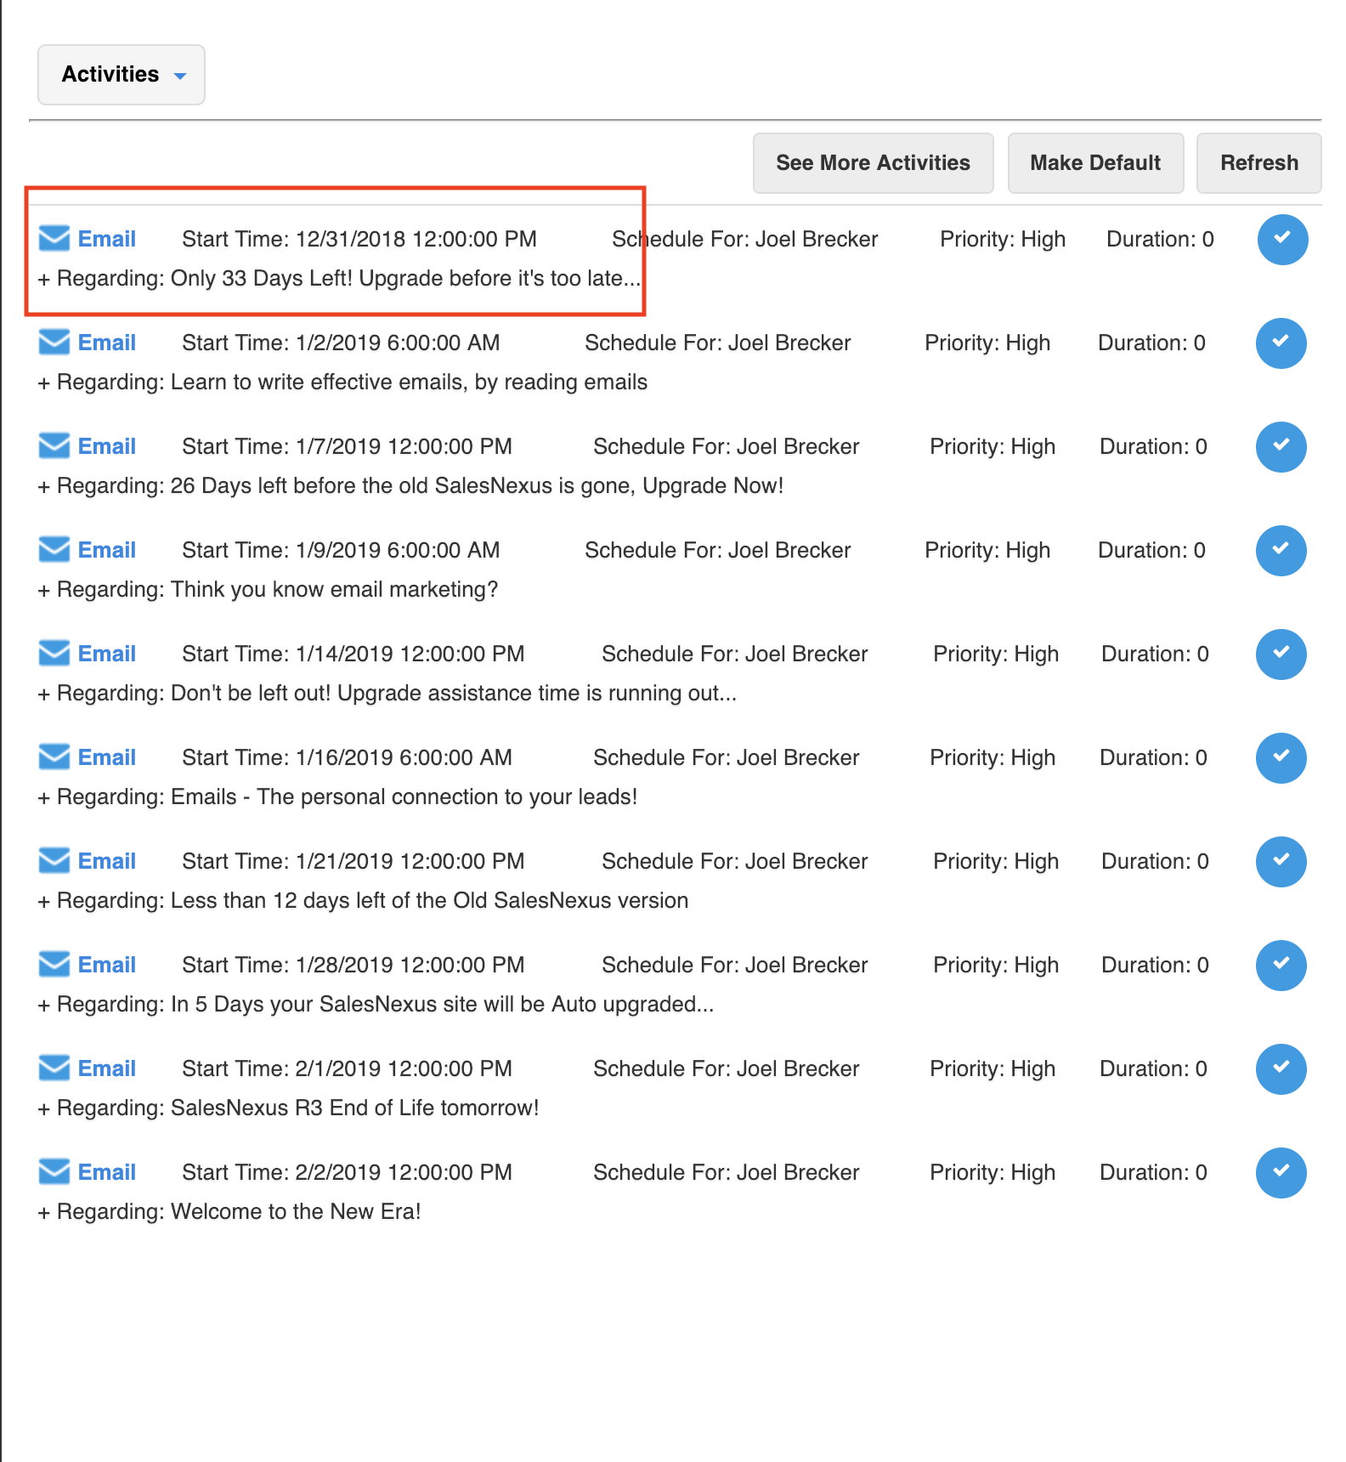Expand Regarding: SalesNexus R3 End of Life
Image resolution: width=1346 pixels, height=1462 pixels.
point(43,1108)
